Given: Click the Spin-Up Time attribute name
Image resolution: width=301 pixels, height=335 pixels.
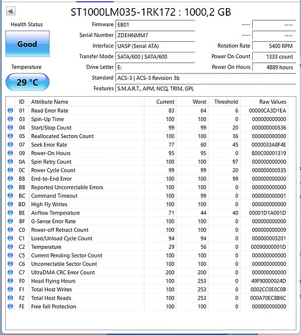Looking at the screenshot, I should pyautogui.click(x=47, y=119).
